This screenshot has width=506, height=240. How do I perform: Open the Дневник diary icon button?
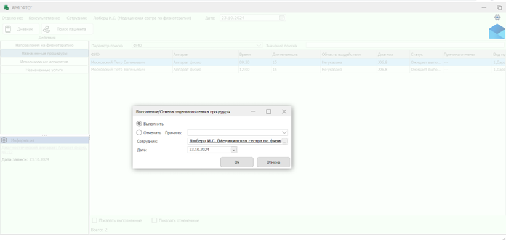(8, 29)
